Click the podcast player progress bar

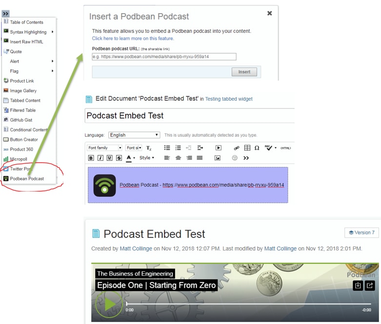(249, 304)
